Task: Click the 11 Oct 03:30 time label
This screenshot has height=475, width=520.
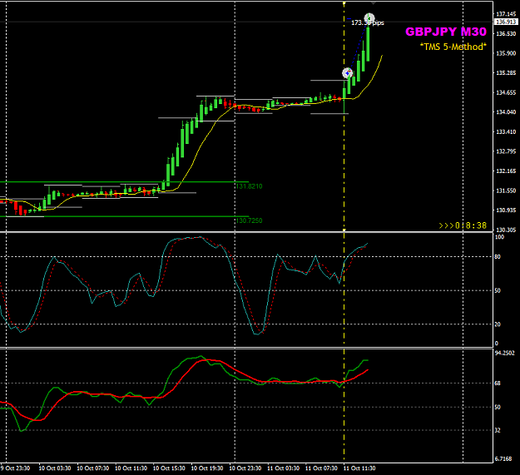Action: [x=284, y=468]
